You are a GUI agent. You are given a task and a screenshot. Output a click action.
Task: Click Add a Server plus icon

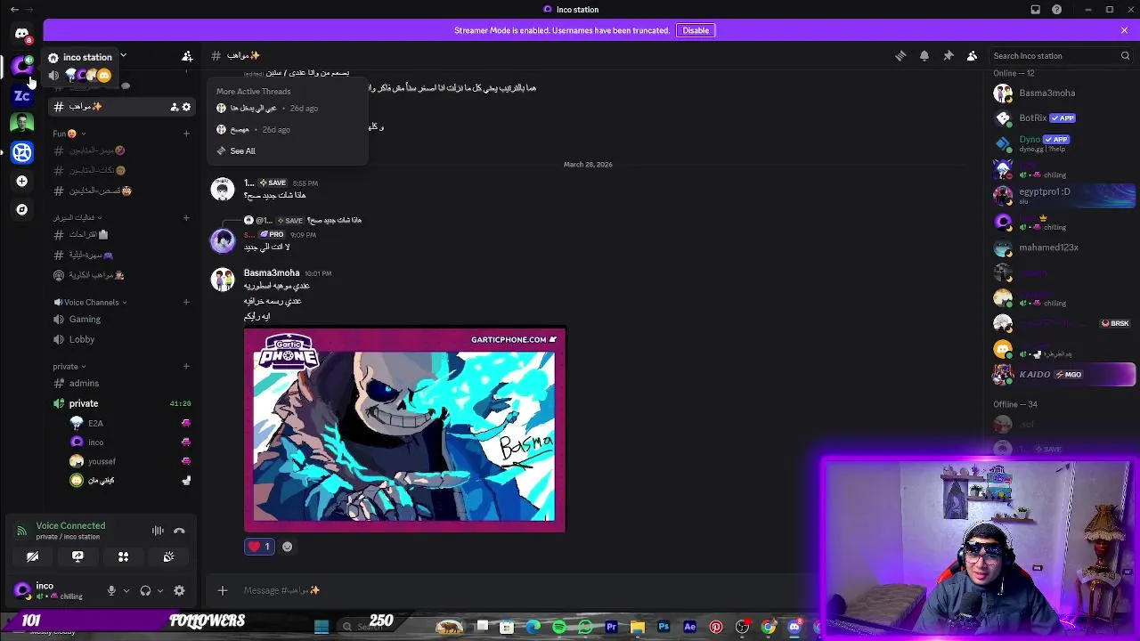(x=21, y=181)
